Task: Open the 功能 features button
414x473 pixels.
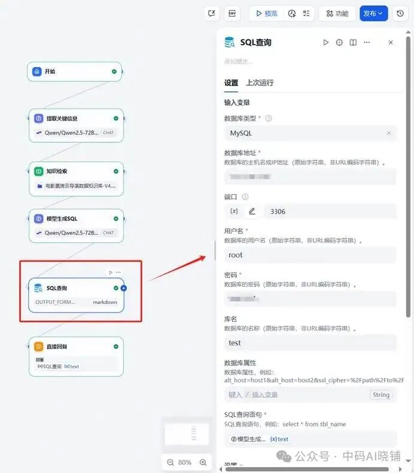Action: pyautogui.click(x=337, y=13)
